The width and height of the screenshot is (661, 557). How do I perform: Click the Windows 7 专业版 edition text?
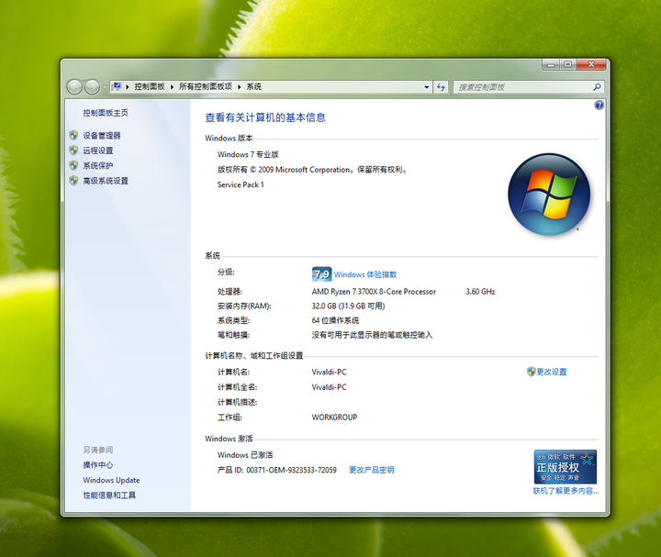pyautogui.click(x=248, y=155)
